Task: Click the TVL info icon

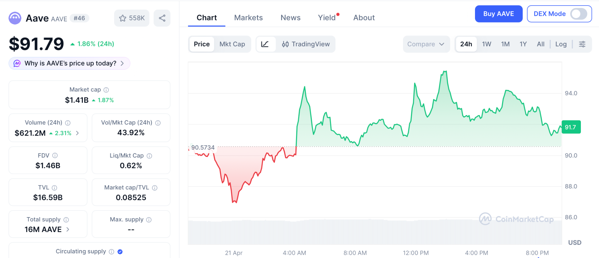Action: tap(54, 188)
